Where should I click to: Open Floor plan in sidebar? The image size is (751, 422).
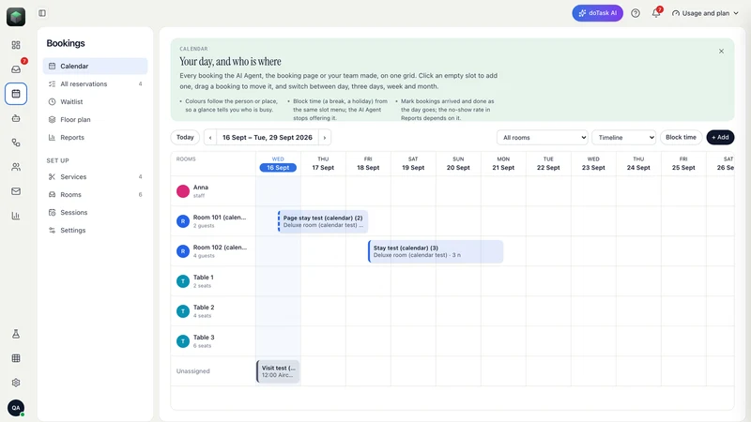(x=95, y=120)
